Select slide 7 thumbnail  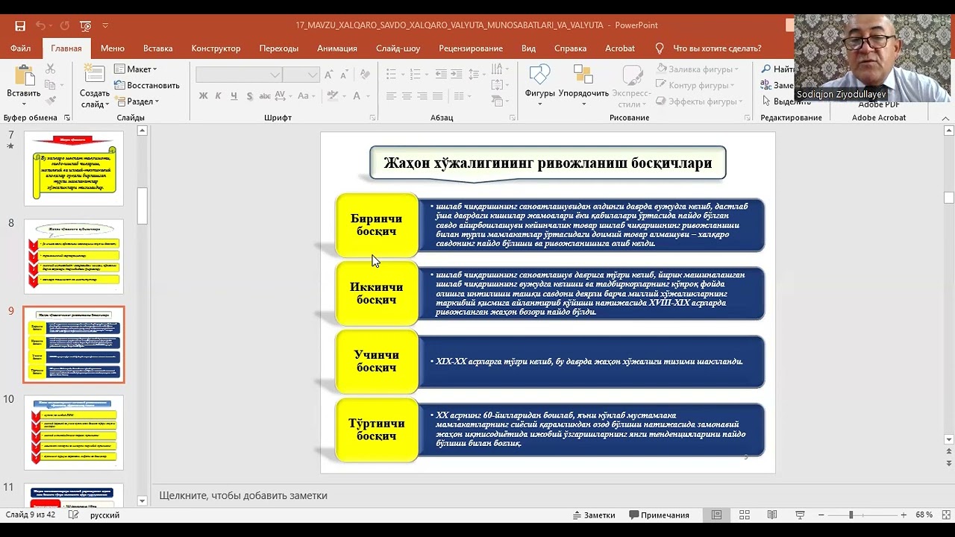(74, 168)
